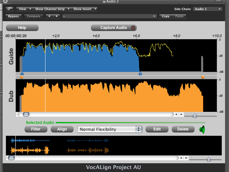Click the +8.0 time ruler label

point(177,36)
